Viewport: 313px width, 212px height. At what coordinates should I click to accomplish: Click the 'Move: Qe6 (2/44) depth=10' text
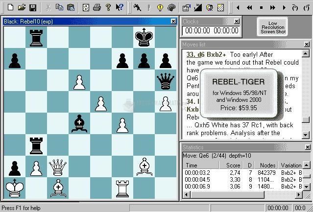coord(217,156)
